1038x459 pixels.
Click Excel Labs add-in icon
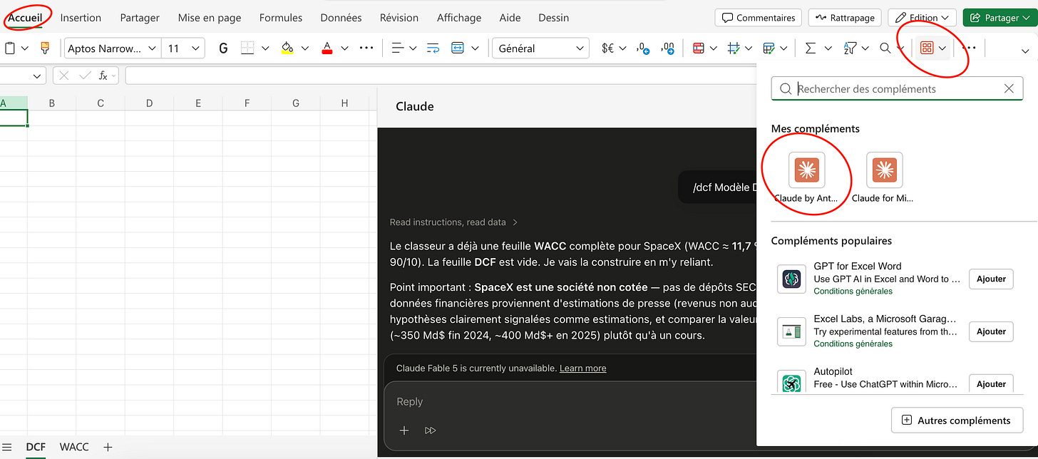pyautogui.click(x=791, y=331)
